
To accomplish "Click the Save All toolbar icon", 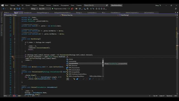I will point(20,9).
